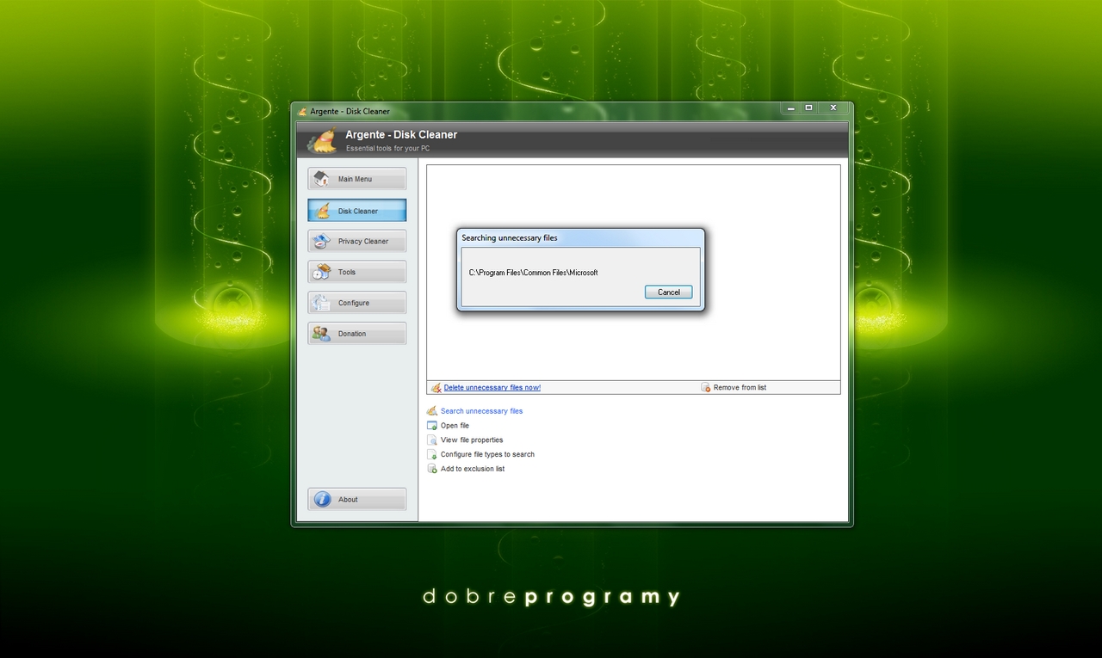This screenshot has width=1102, height=658.
Task: Click the icon beside Remove from list
Action: [x=705, y=388]
